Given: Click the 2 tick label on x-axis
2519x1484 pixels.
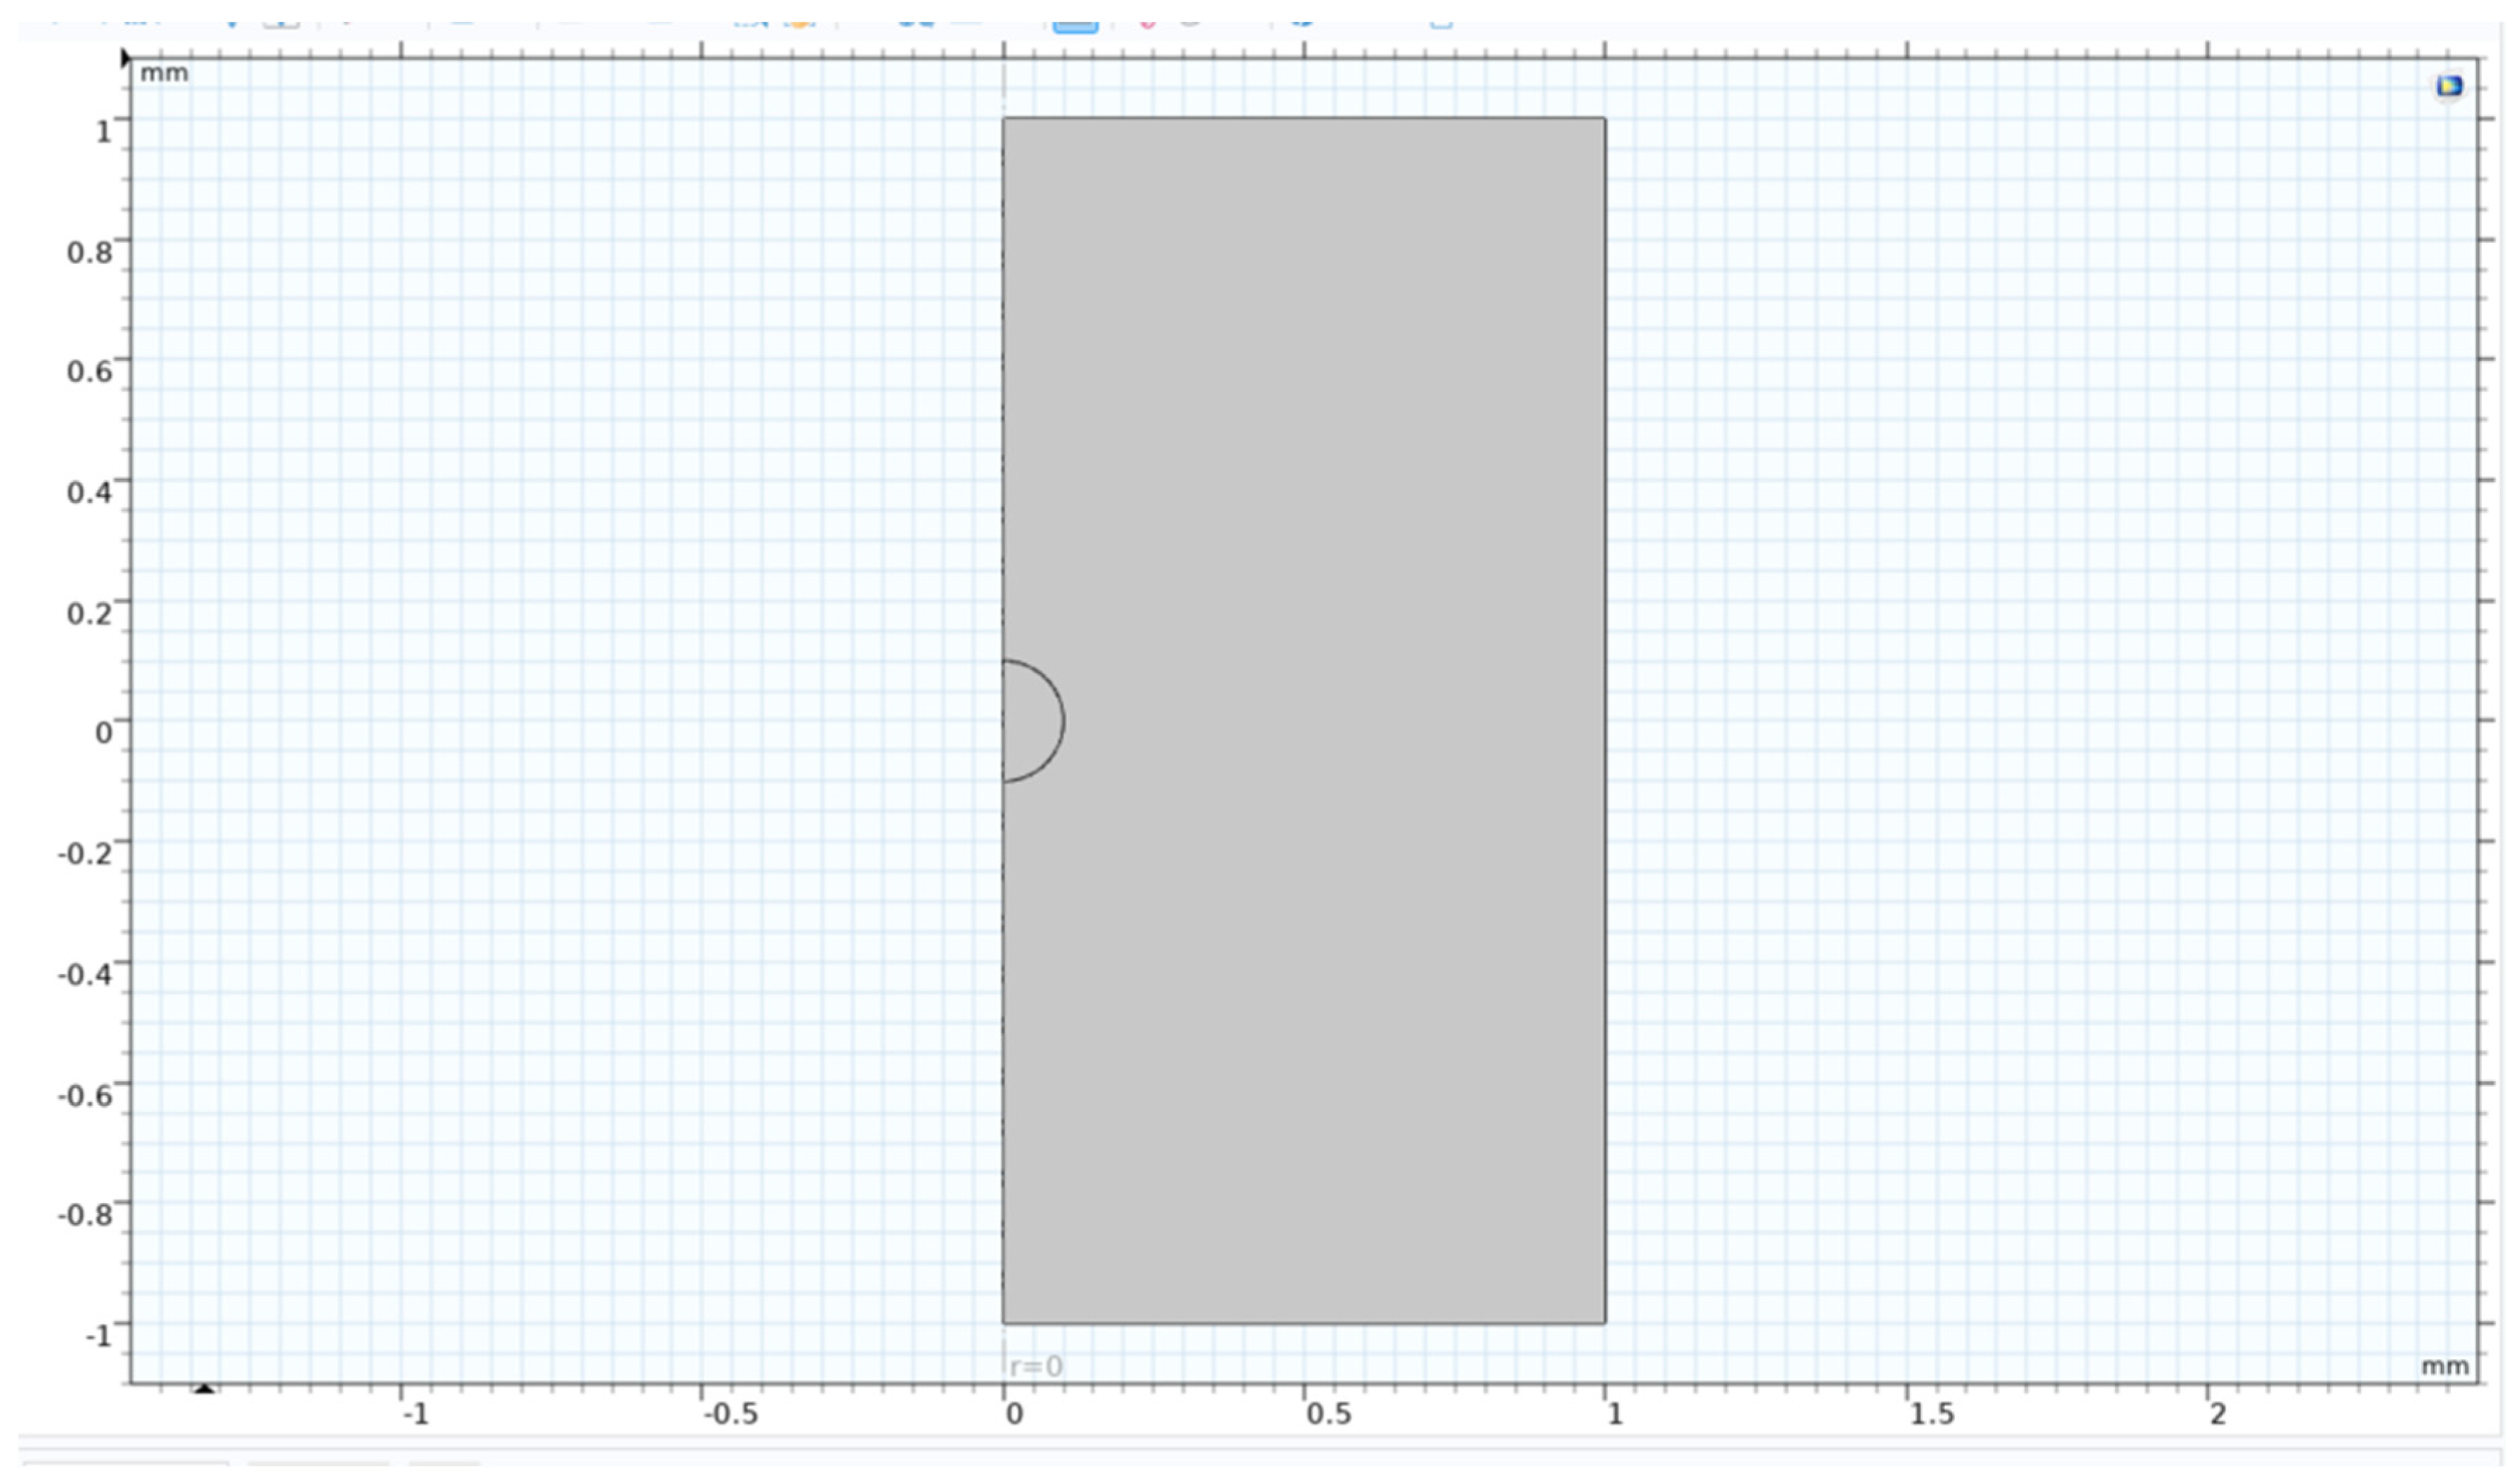Looking at the screenshot, I should pos(2218,1414).
